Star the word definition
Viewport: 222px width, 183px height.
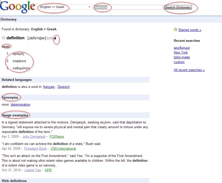coord(3,38)
